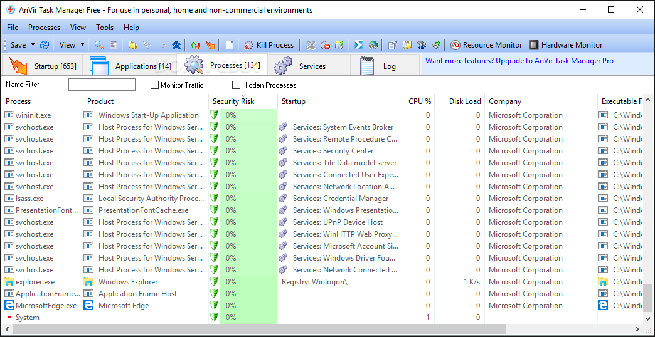
Task: Click the Name Filter input field
Action: point(102,85)
